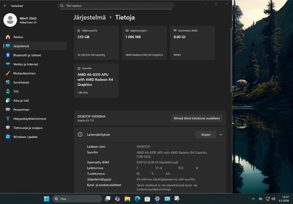
Task: Select Aloitus in the sidebar
Action: click(x=18, y=37)
